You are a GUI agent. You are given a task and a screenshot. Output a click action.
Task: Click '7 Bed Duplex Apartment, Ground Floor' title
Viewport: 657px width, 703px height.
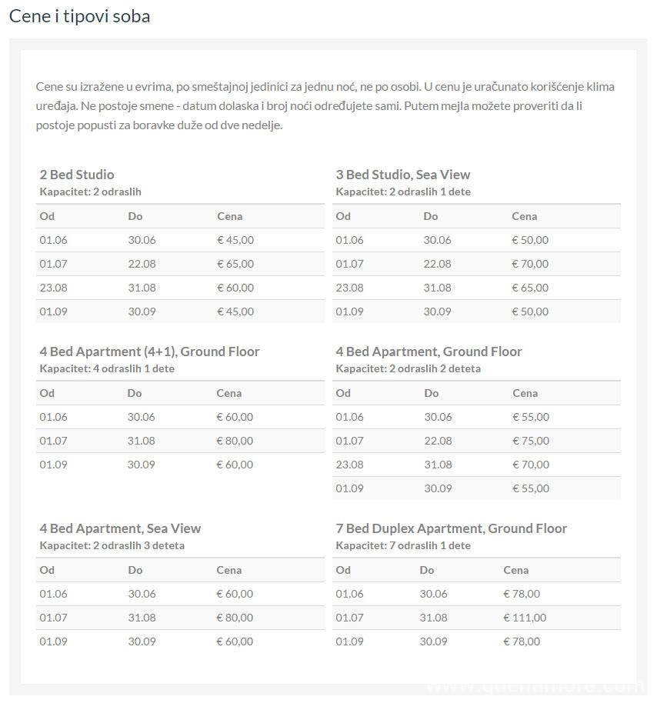[x=451, y=528]
